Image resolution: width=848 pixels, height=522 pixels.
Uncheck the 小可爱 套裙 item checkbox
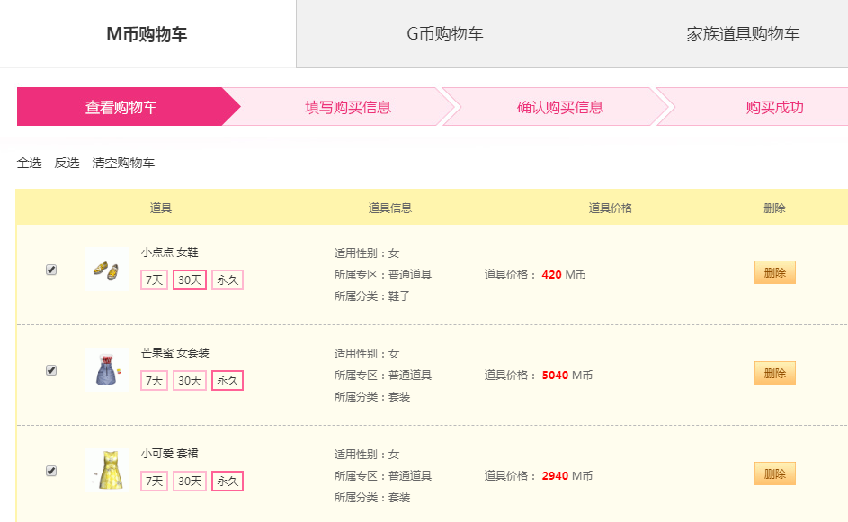pos(51,471)
